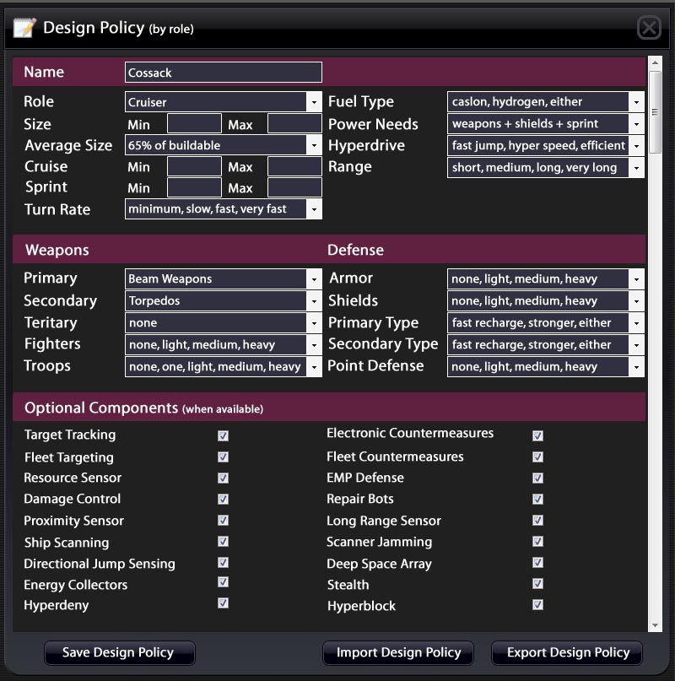This screenshot has width=675, height=681.
Task: Click the scrollbar down arrow
Action: 655,625
